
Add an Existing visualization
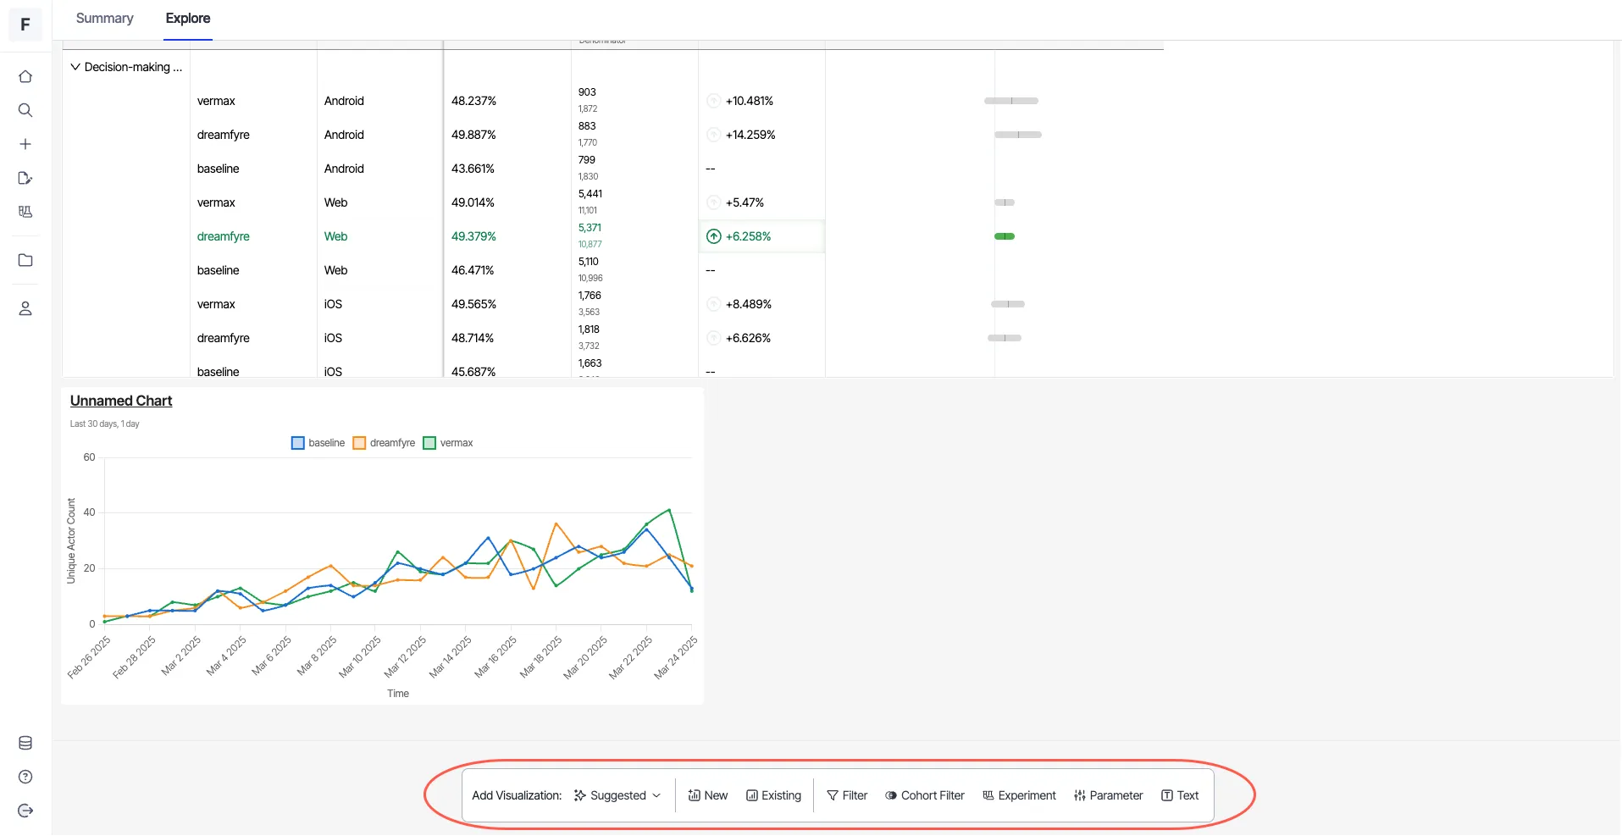[774, 795]
